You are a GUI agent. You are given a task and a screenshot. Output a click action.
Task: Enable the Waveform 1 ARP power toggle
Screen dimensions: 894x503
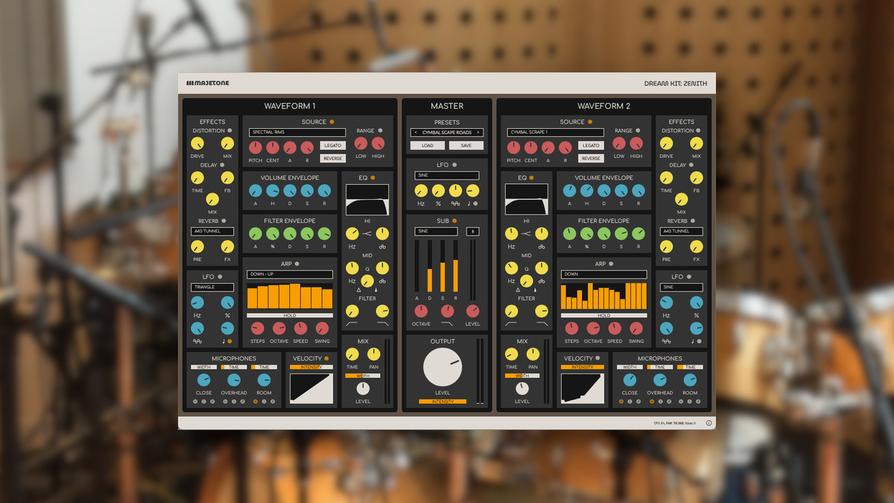(297, 264)
